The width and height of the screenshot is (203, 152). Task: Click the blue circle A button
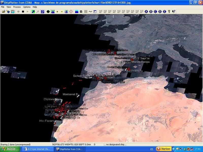146,12
